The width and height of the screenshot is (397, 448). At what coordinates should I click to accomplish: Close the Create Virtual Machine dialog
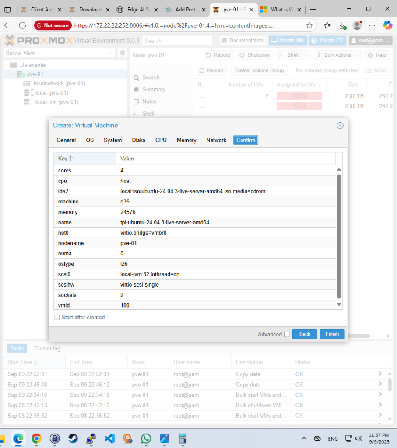(x=340, y=126)
